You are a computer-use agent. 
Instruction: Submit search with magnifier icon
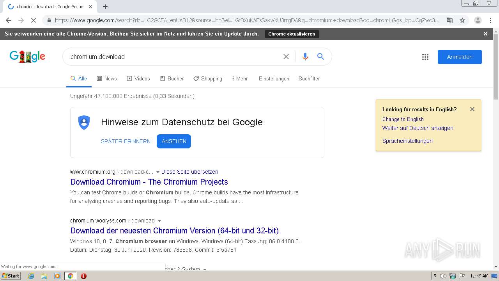[x=320, y=57]
